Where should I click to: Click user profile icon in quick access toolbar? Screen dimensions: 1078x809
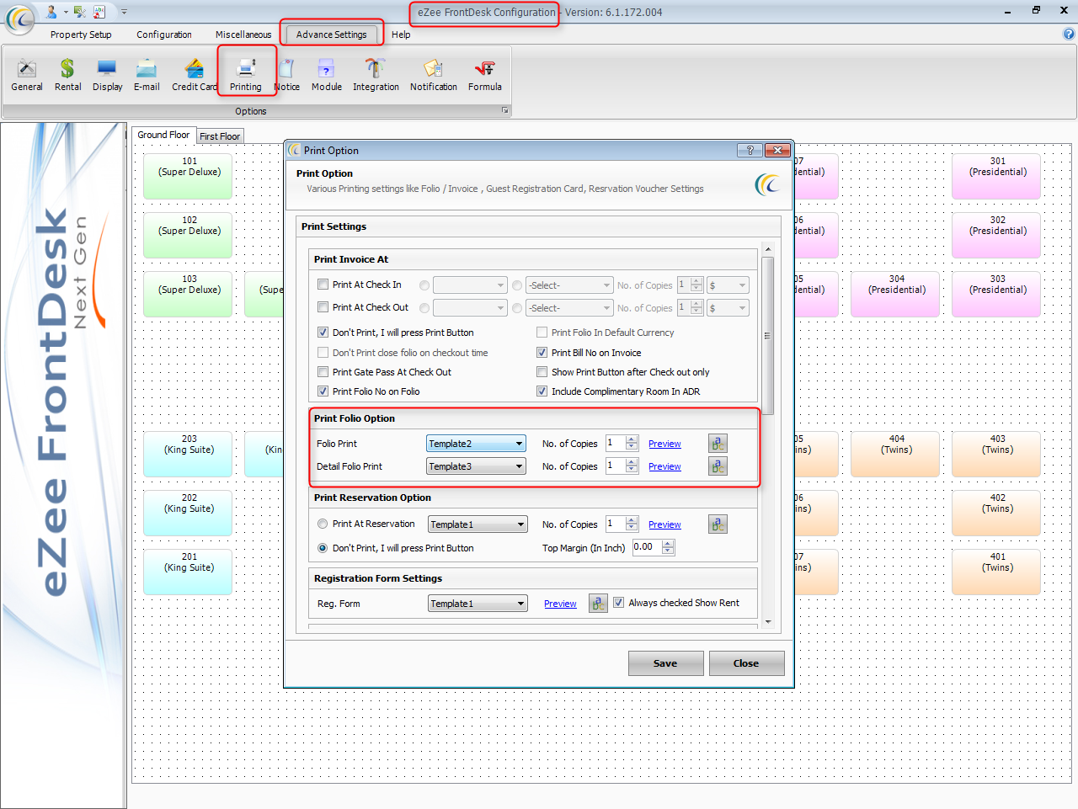pos(51,12)
